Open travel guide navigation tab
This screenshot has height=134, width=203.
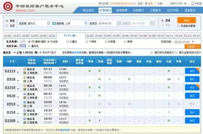coord(173,10)
